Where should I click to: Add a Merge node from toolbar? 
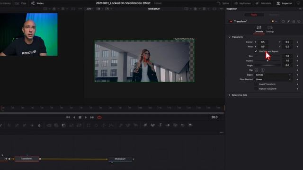pyautogui.click(x=49, y=126)
